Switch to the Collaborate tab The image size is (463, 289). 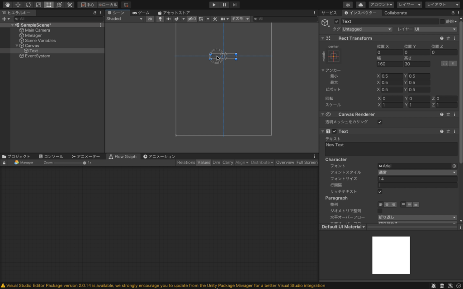point(395,13)
